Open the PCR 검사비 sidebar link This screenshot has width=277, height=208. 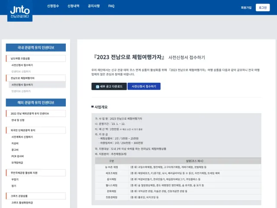pyautogui.click(x=18, y=156)
